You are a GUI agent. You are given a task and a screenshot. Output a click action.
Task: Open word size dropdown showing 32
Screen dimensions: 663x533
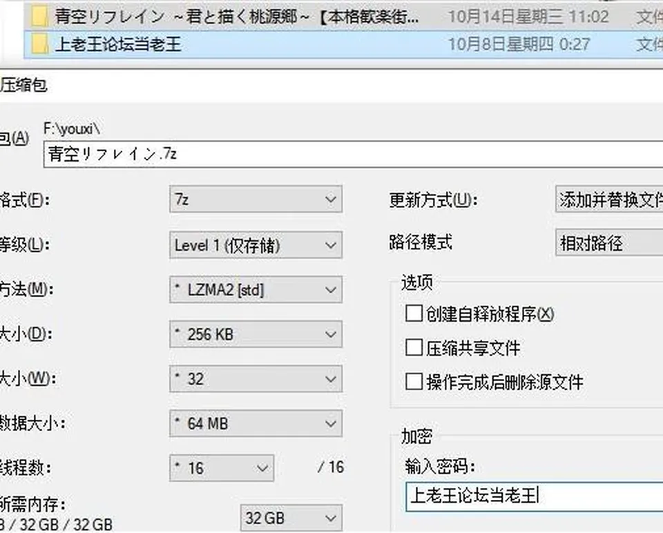tap(256, 378)
